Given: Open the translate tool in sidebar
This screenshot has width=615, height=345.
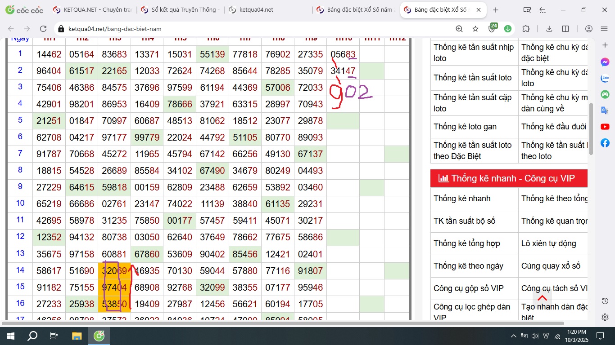Looking at the screenshot, I should tap(605, 111).
